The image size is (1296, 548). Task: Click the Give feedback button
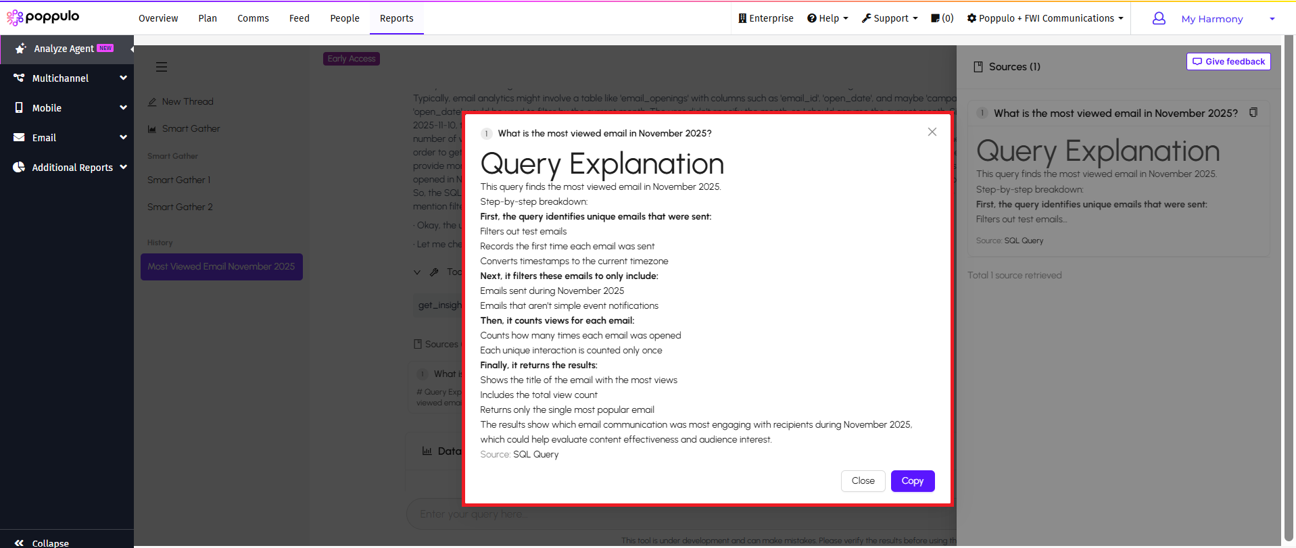(1228, 61)
